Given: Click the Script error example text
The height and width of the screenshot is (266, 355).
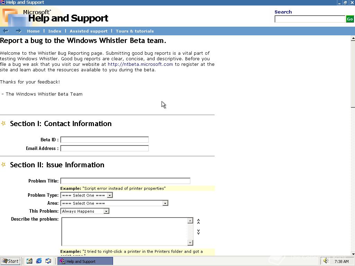Looking at the screenshot, I should pos(113,188).
